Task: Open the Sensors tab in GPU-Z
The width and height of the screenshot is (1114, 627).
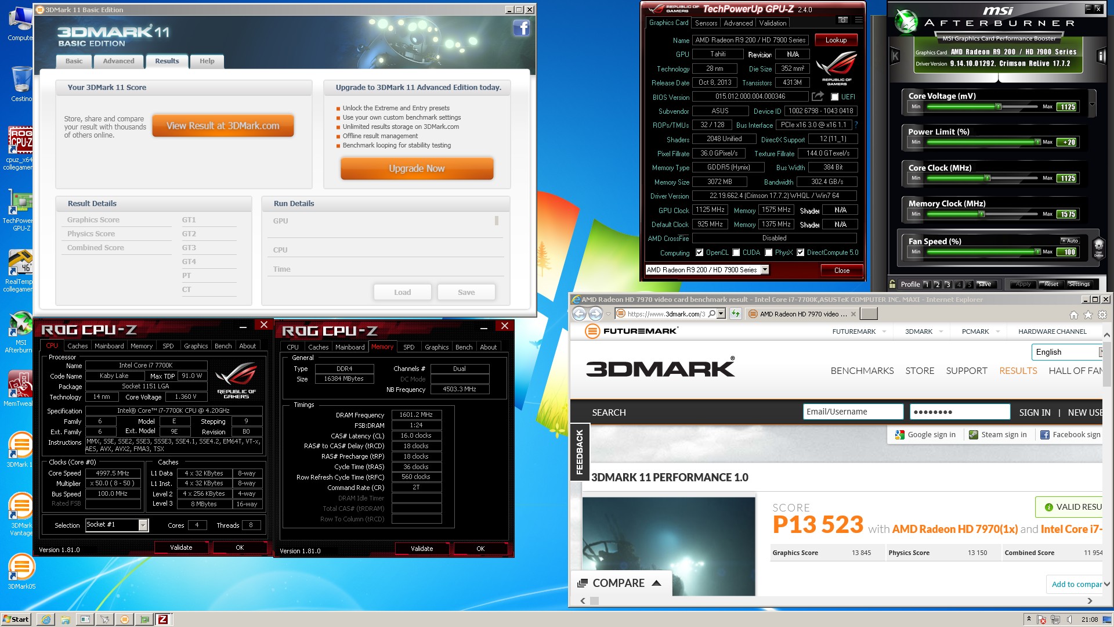Action: [x=706, y=23]
